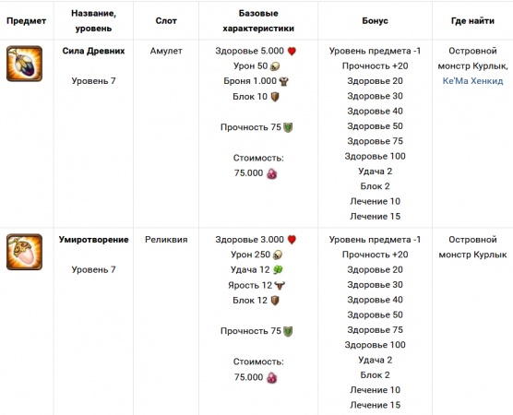Click the shield icon beside Блок 12
This screenshot has height=415, width=513.
(275, 301)
